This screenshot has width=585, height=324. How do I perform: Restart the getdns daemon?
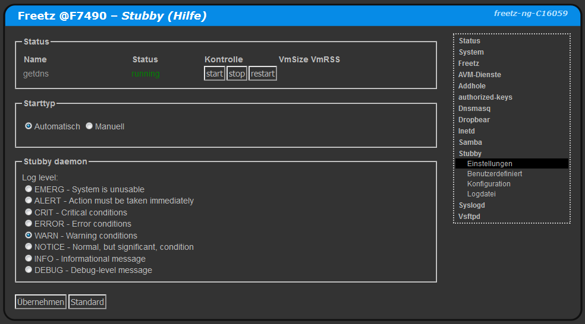click(x=262, y=74)
